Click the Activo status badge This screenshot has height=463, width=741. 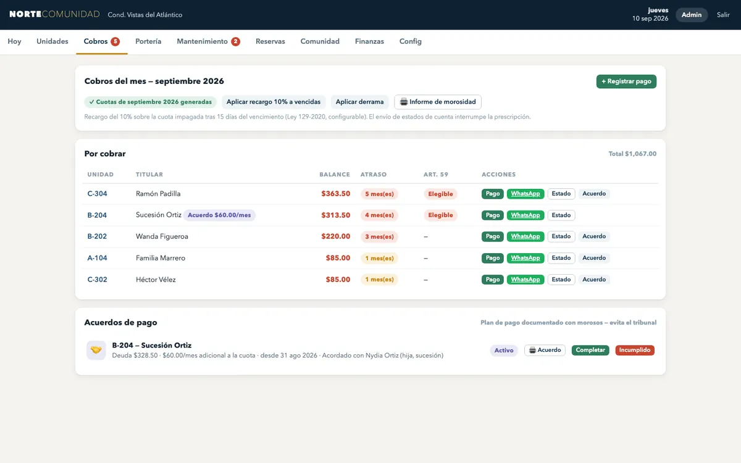pos(504,350)
